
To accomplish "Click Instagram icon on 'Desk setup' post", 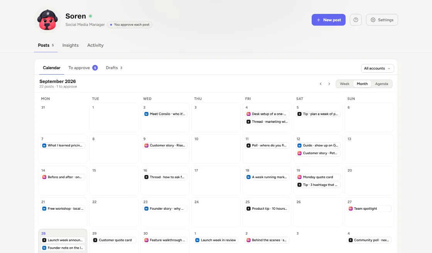I will click(248, 114).
